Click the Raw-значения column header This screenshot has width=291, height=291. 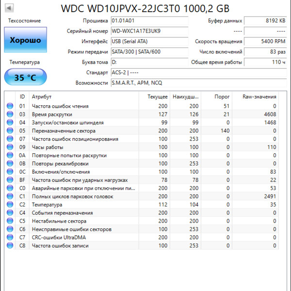pyautogui.click(x=256, y=97)
